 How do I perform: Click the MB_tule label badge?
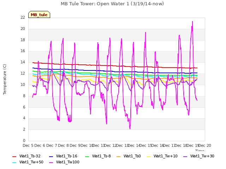click(39, 14)
